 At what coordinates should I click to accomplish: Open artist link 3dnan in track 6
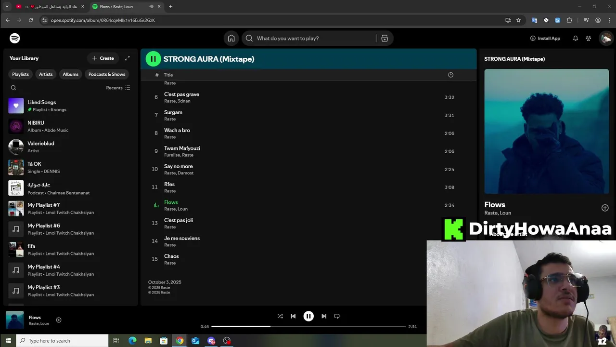(184, 101)
